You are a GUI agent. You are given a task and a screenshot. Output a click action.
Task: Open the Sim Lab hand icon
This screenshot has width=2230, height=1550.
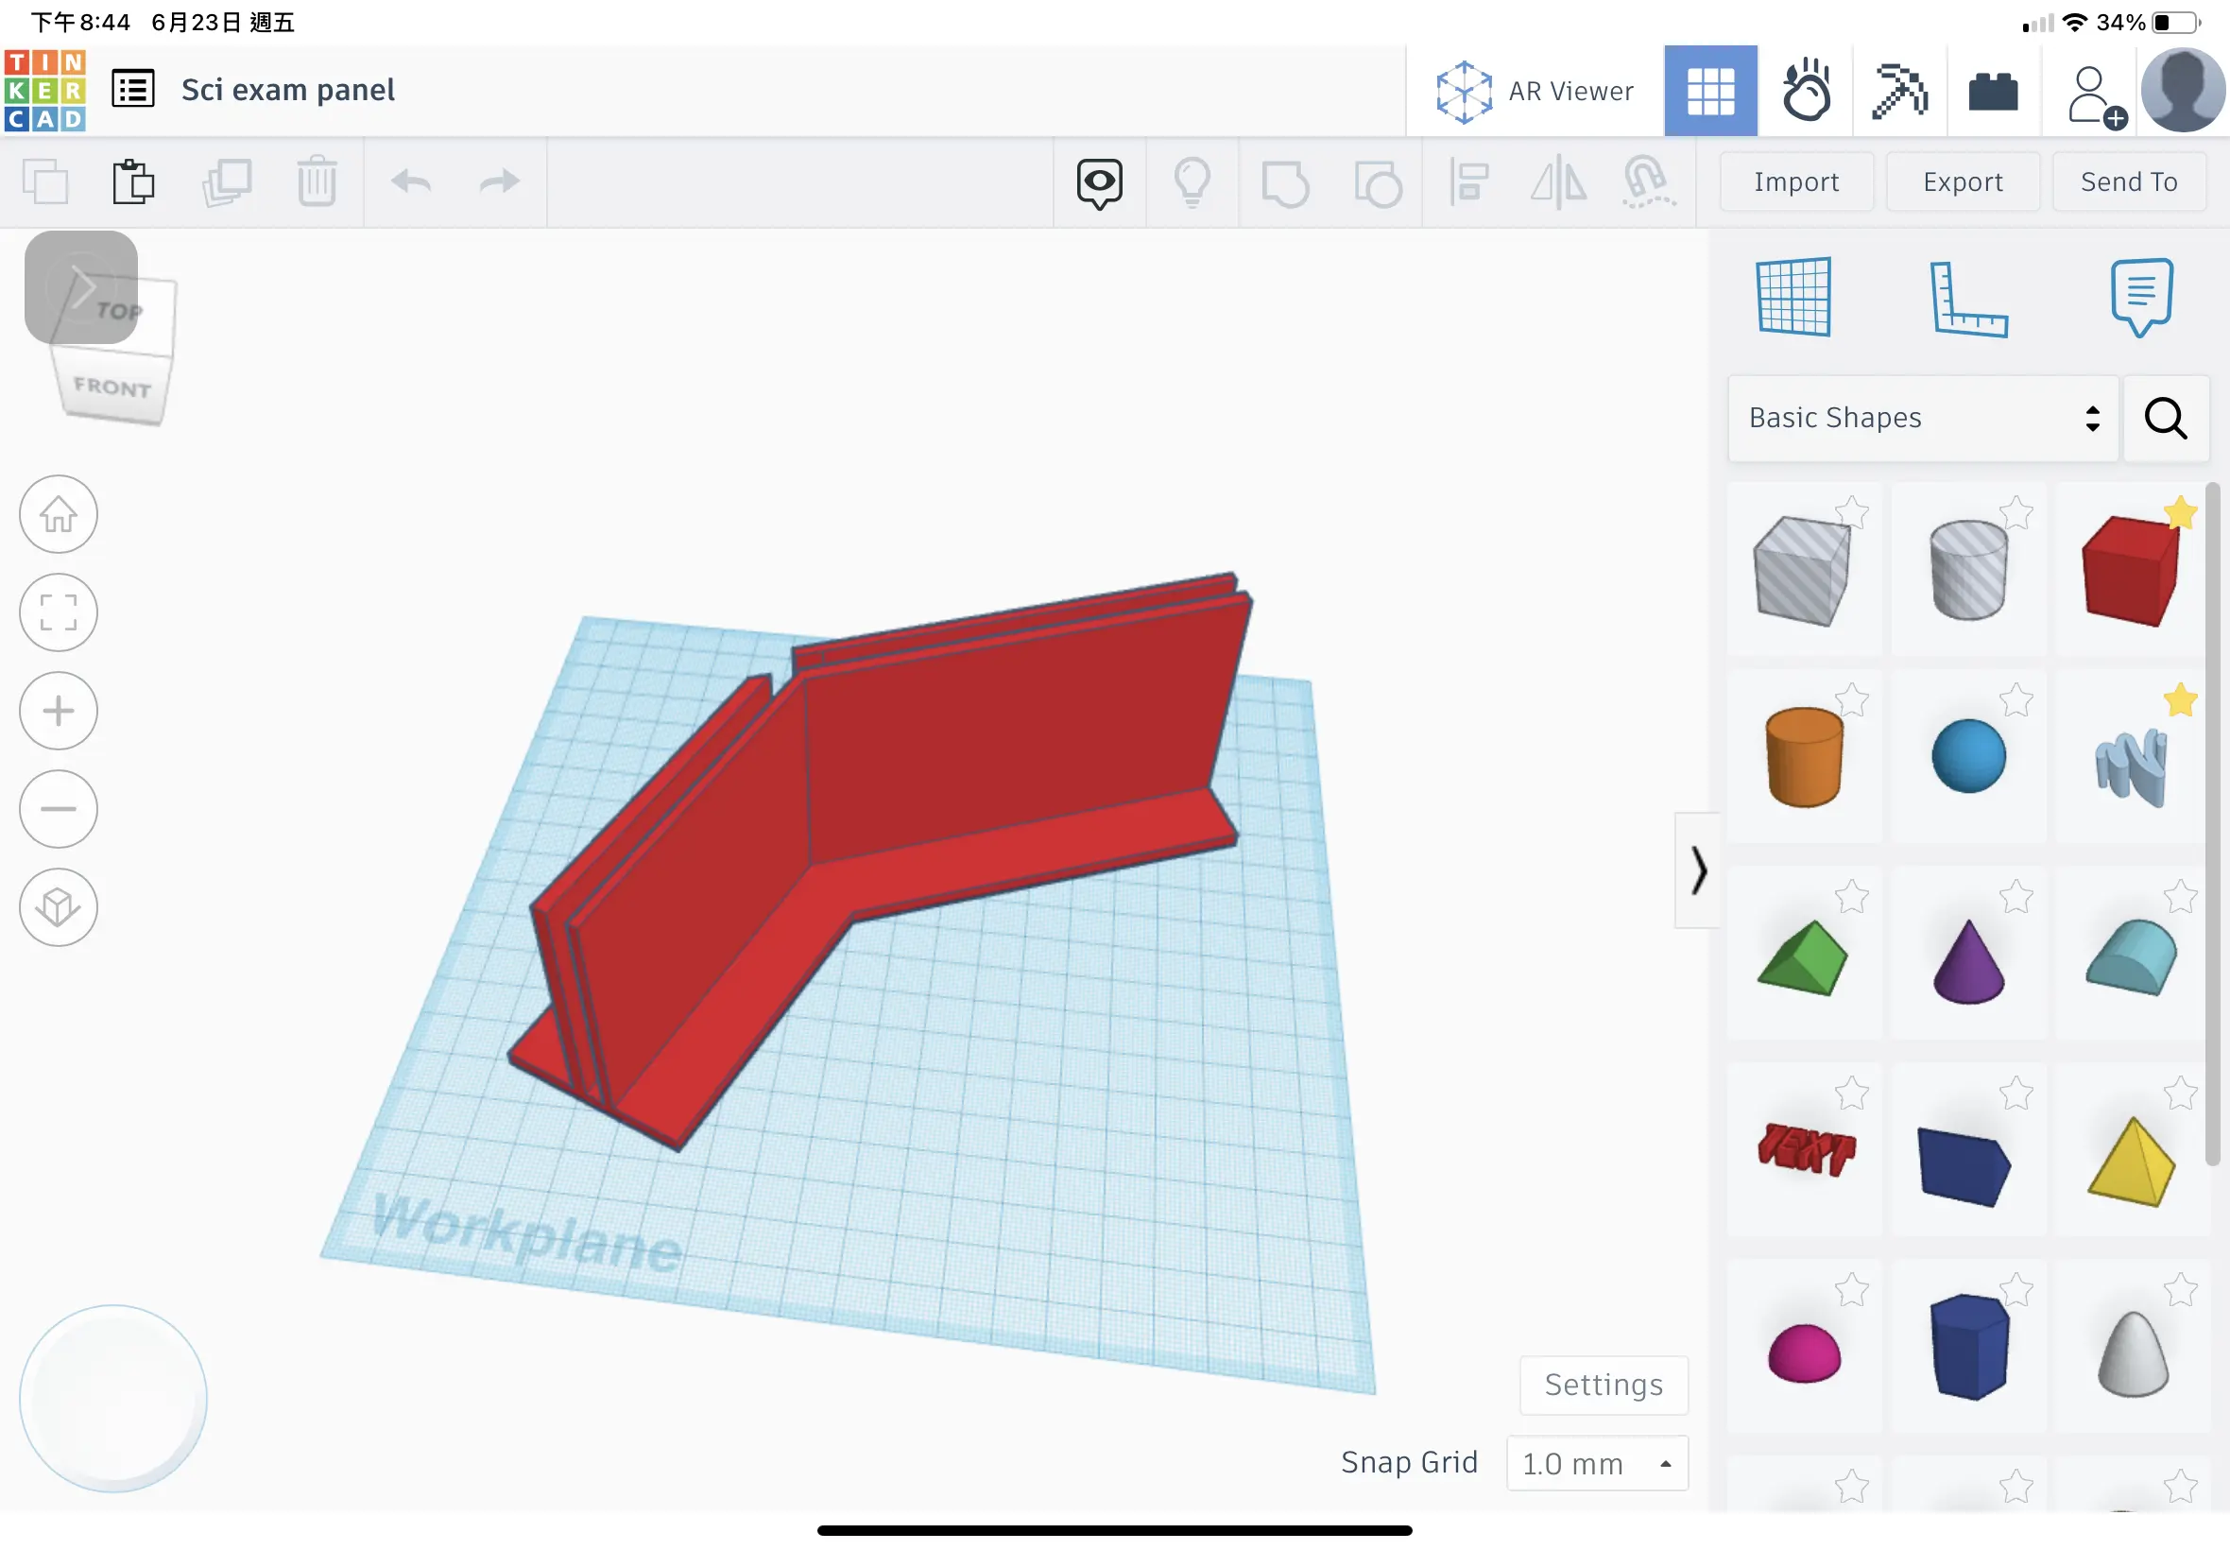[1806, 92]
